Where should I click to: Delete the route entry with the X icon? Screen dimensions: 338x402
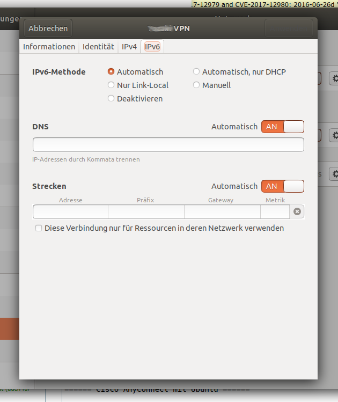[297, 212]
